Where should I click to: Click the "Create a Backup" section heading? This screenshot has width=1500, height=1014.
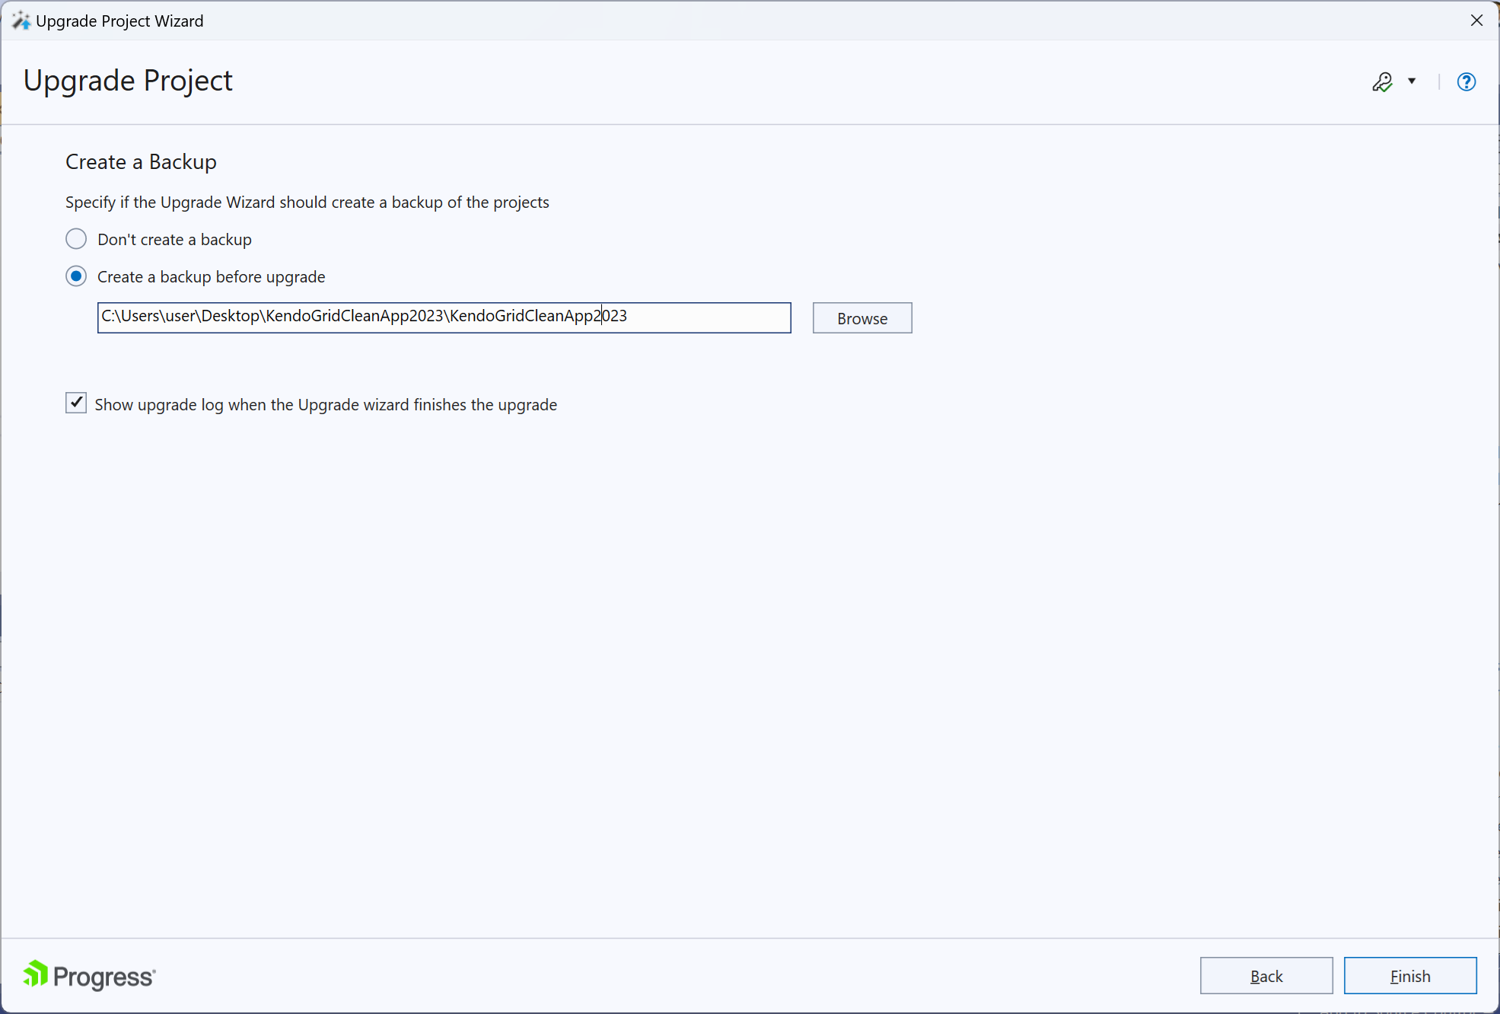(141, 161)
